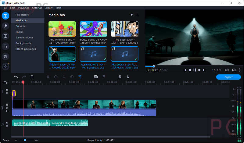Click the audio levels icon below the meter
Viewport: 244px width, 143px height.
point(239,140)
